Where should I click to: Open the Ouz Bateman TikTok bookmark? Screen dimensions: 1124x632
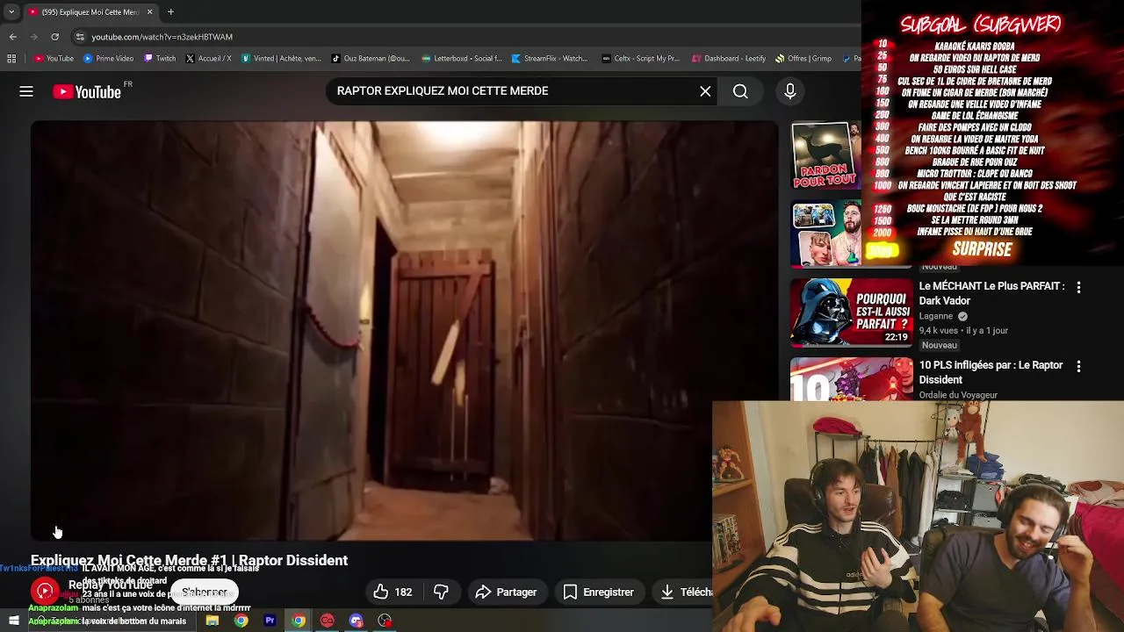371,59
